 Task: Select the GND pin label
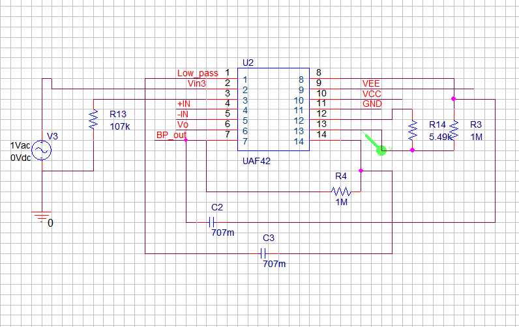pos(372,104)
